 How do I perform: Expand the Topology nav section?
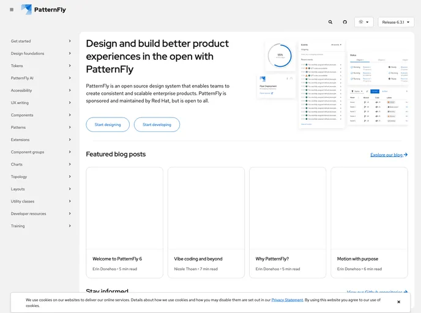pyautogui.click(x=41, y=177)
